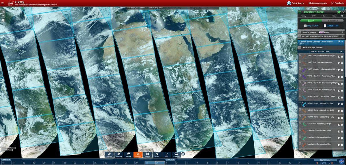Open the Measure tool

(109, 155)
